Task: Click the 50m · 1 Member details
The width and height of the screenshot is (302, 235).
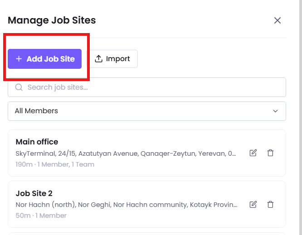Action: tap(41, 216)
